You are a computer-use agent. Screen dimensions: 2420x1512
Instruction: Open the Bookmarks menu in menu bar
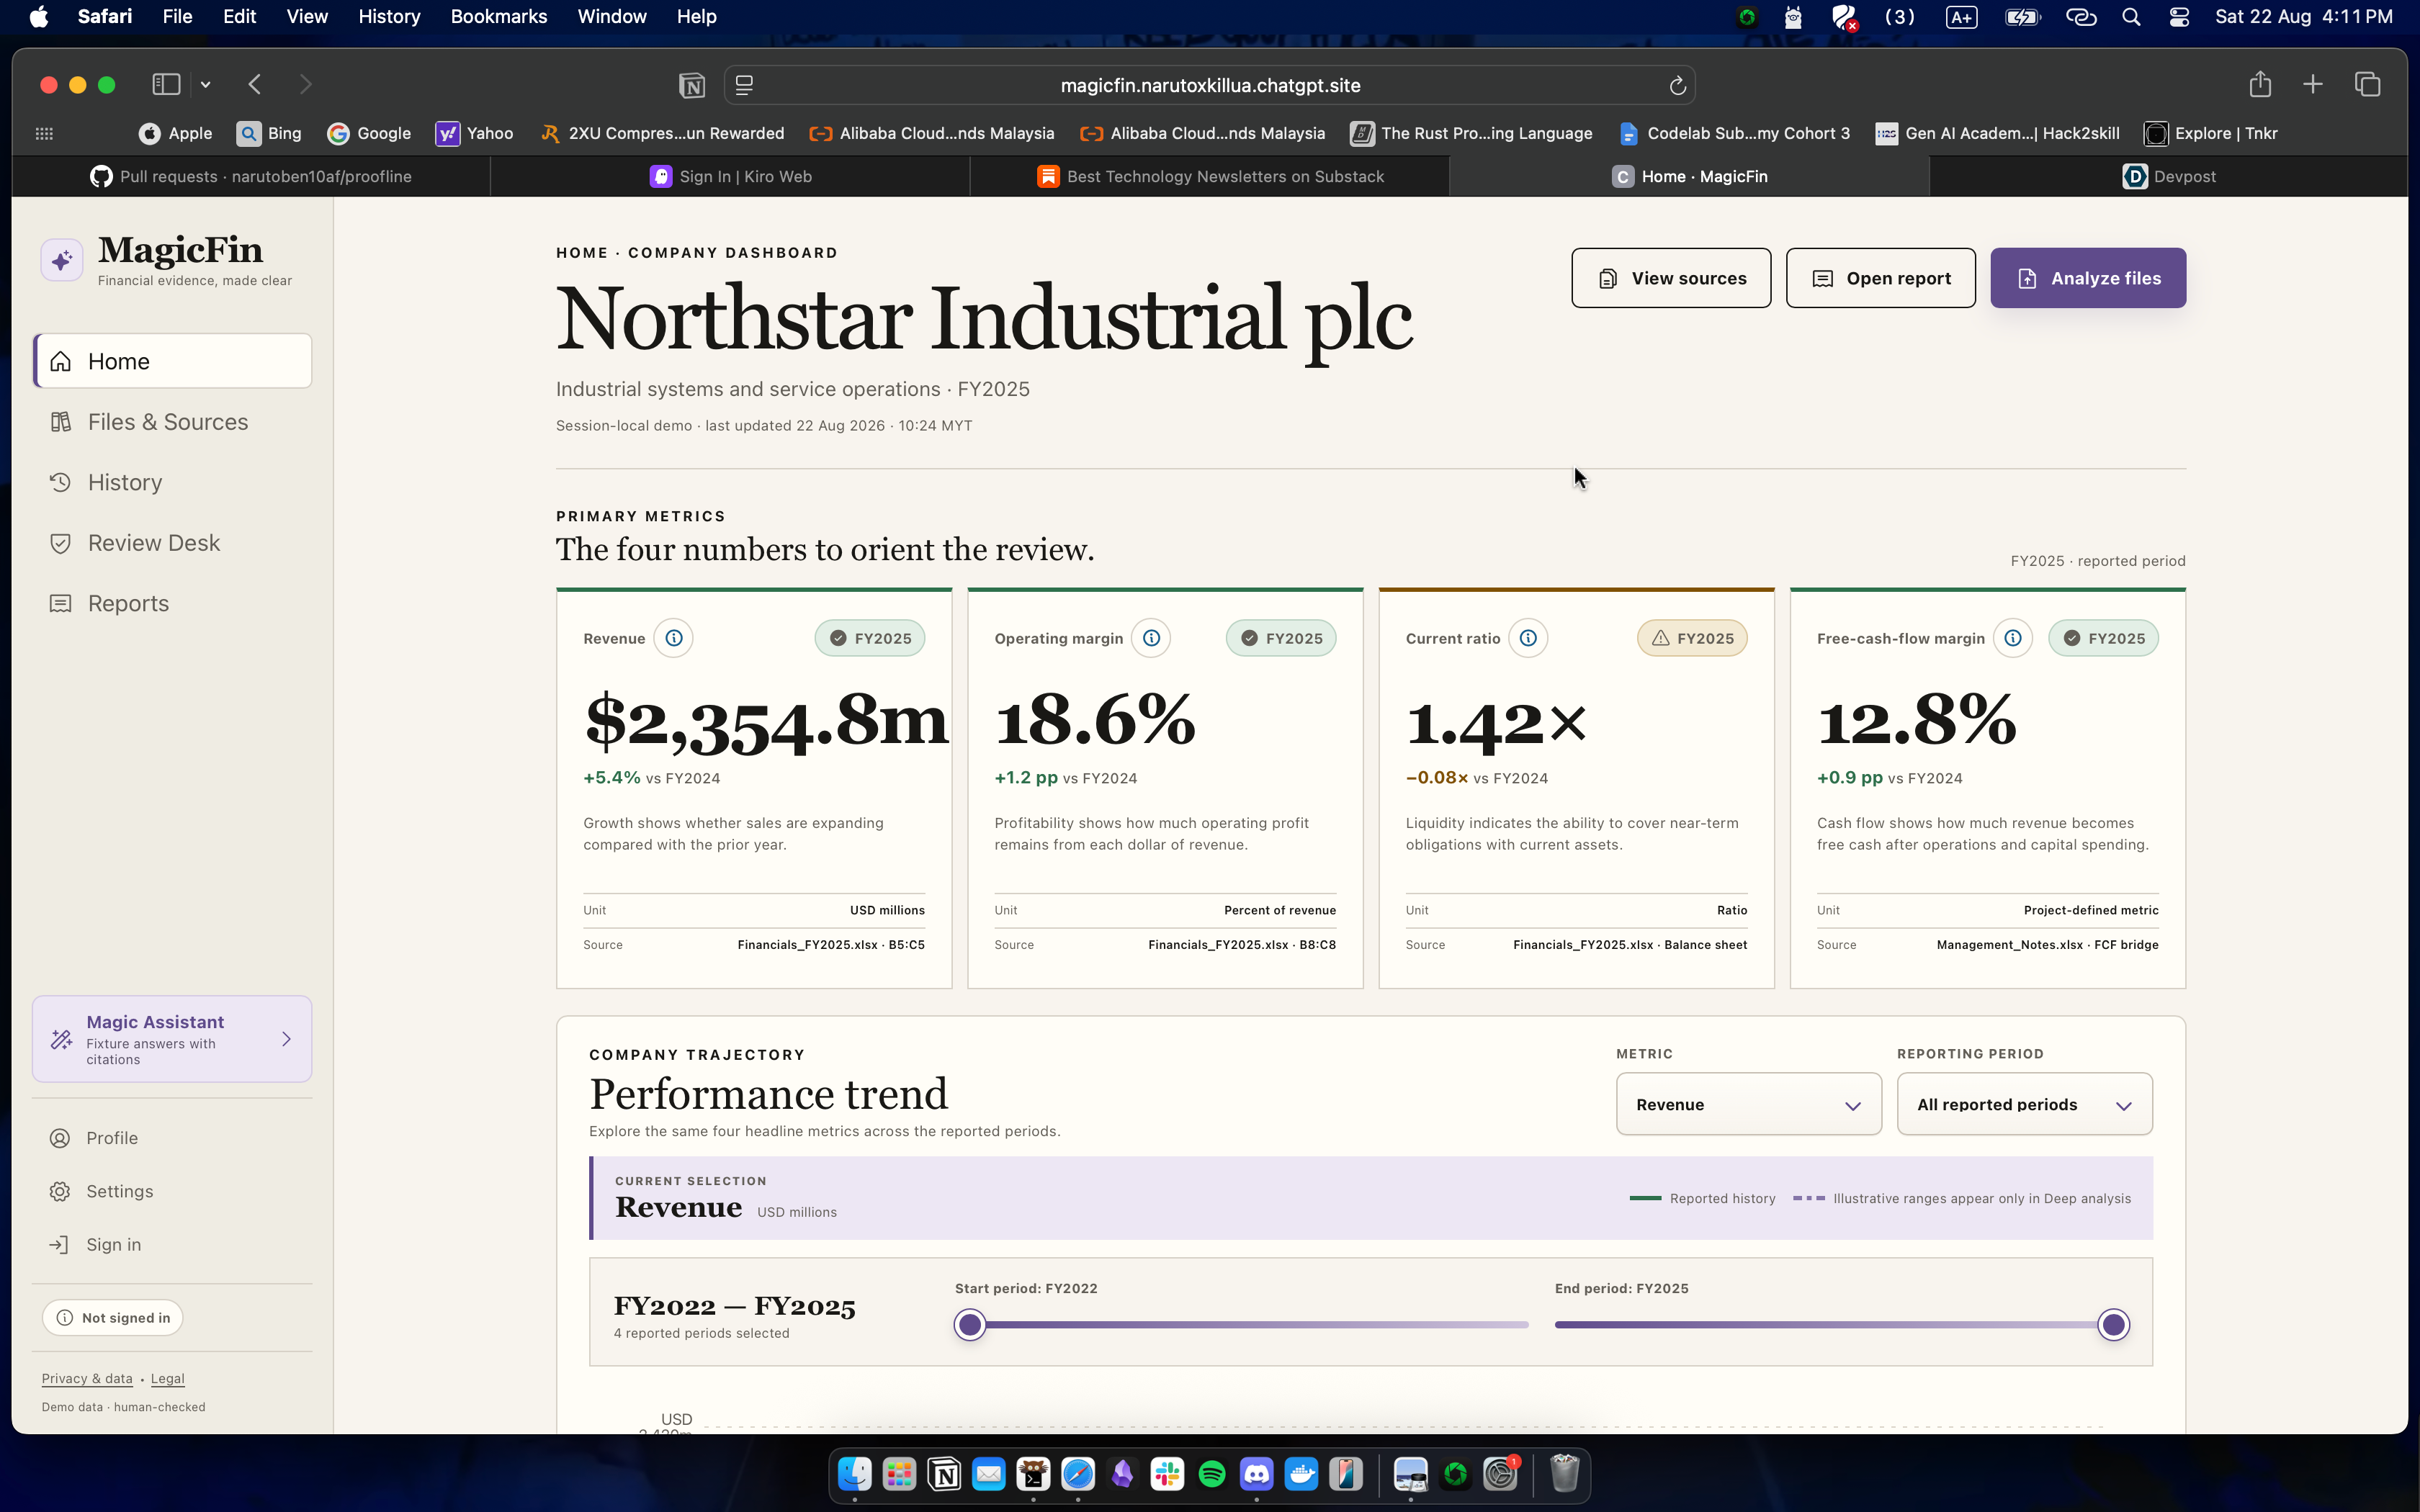point(498,17)
